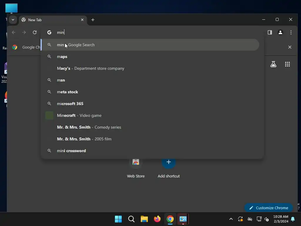Image resolution: width=301 pixels, height=226 pixels.
Task: Maximize the Chrome window
Action: (277, 19)
